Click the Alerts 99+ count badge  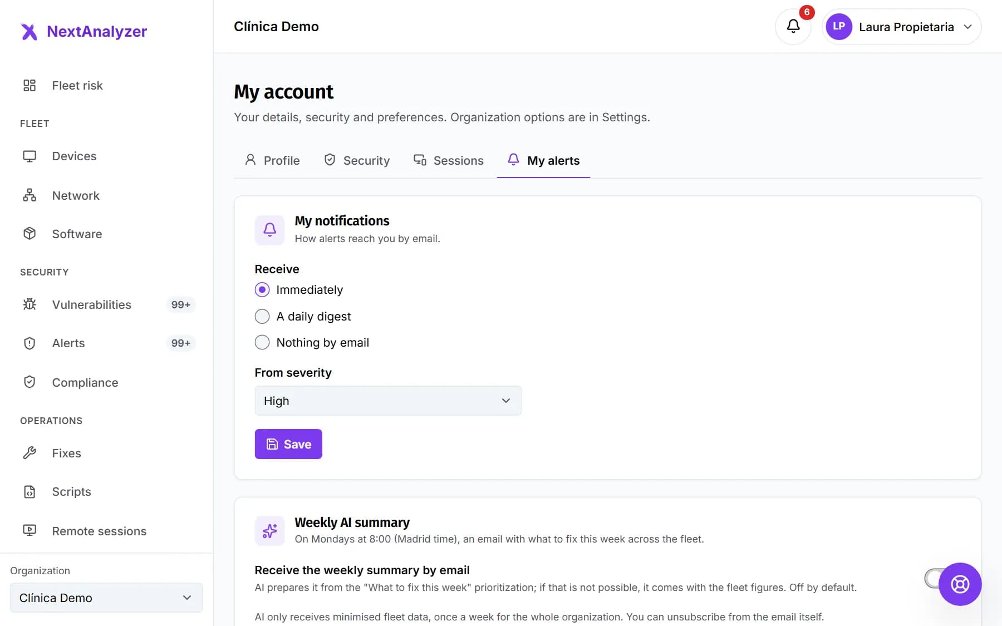tap(181, 343)
